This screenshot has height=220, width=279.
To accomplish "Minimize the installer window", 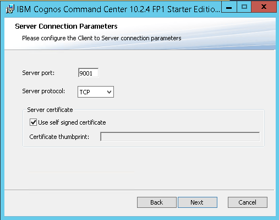I will tap(229, 7).
